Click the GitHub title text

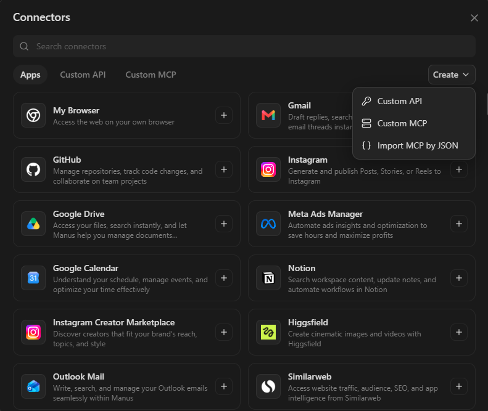[67, 160]
